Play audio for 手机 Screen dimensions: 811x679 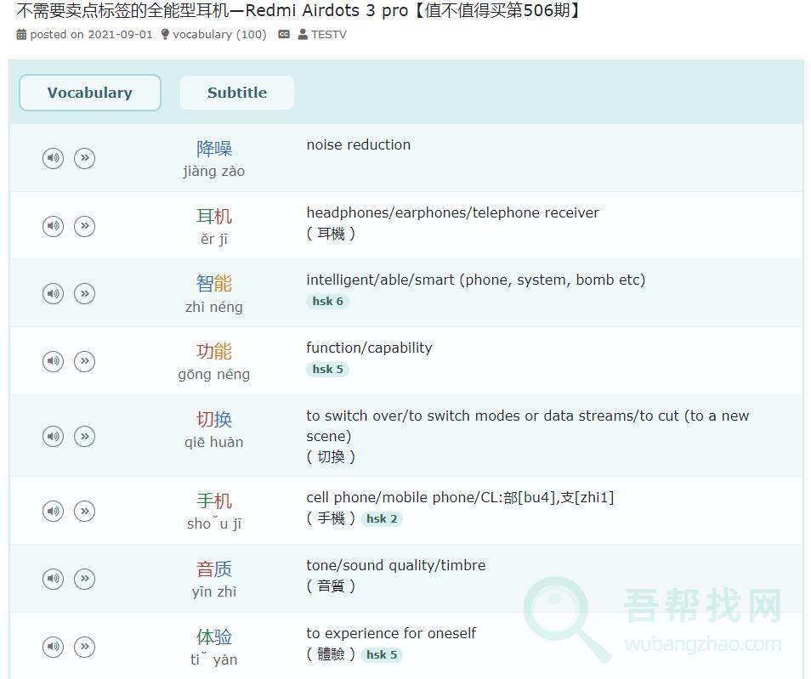click(53, 511)
